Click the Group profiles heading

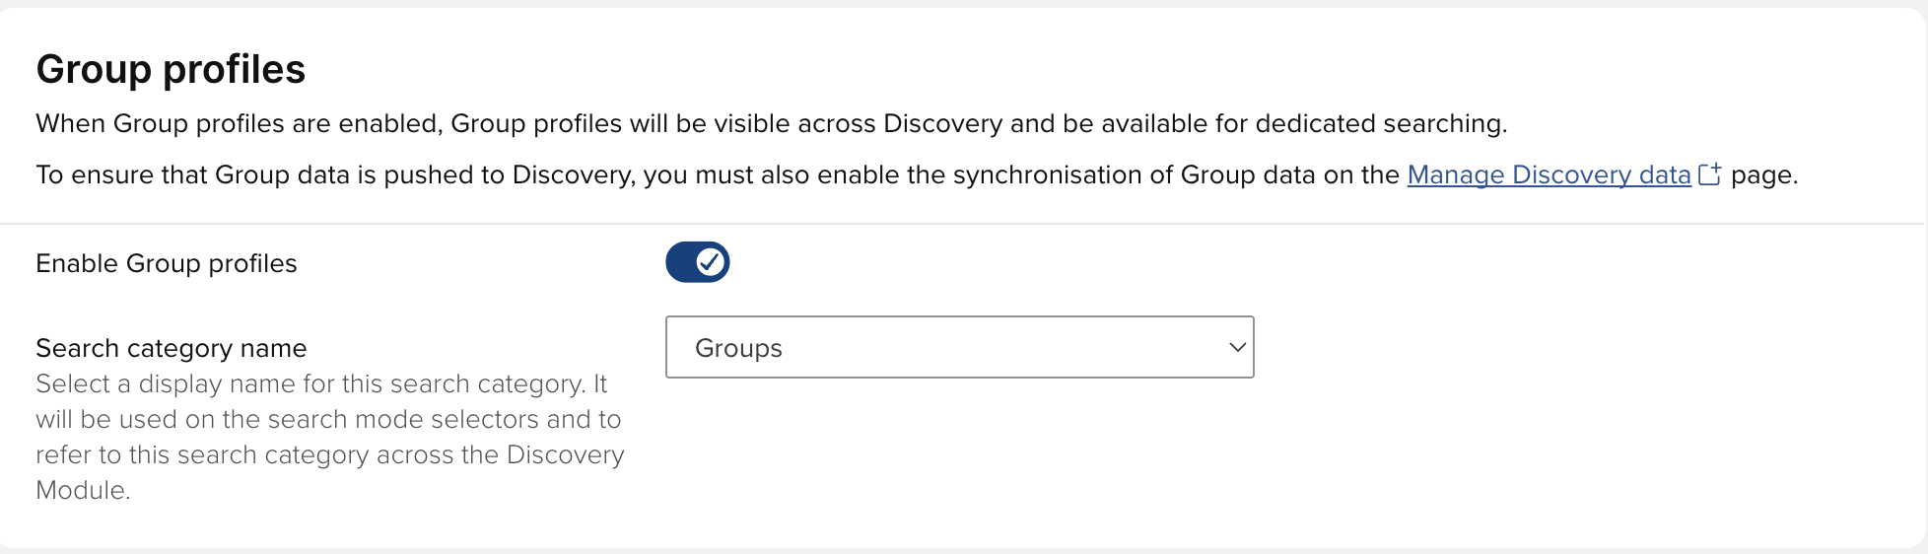point(171,69)
